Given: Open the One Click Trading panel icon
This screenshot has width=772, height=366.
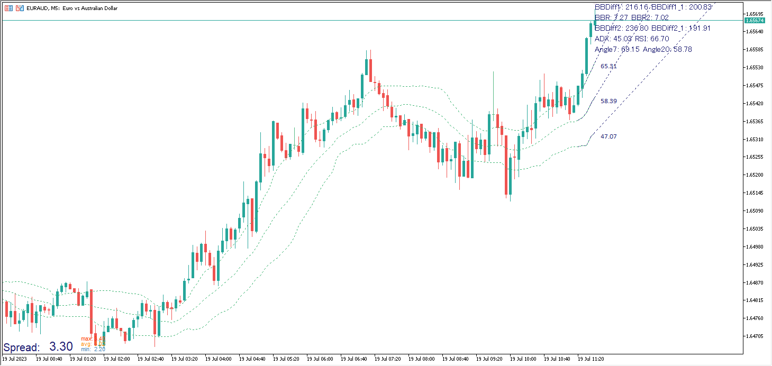Looking at the screenshot, I should point(8,8).
